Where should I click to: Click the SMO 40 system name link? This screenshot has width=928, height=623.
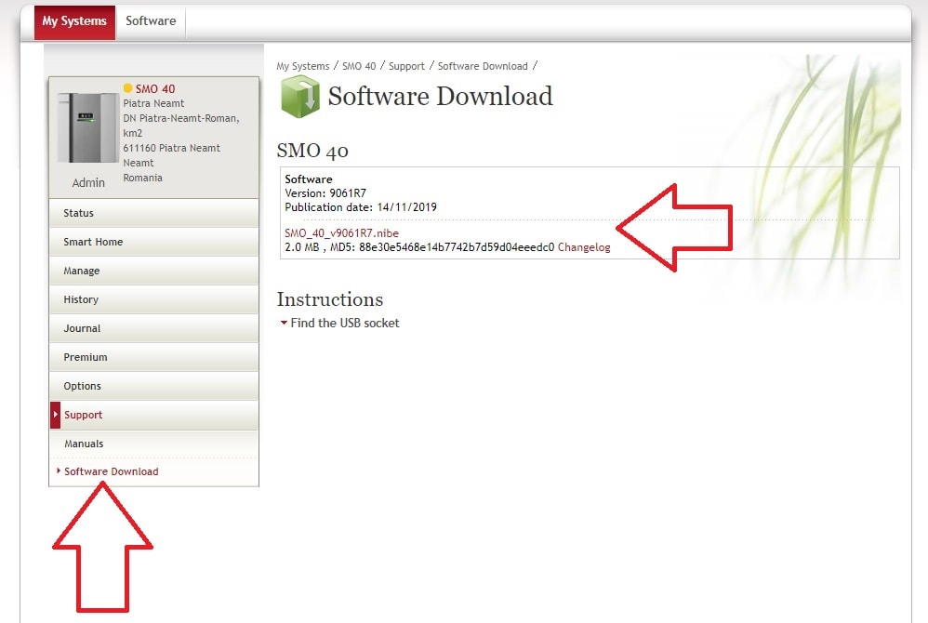[x=155, y=89]
